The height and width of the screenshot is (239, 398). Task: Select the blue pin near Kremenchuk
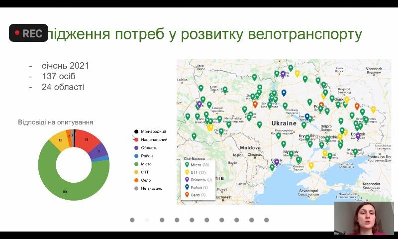(x=307, y=117)
